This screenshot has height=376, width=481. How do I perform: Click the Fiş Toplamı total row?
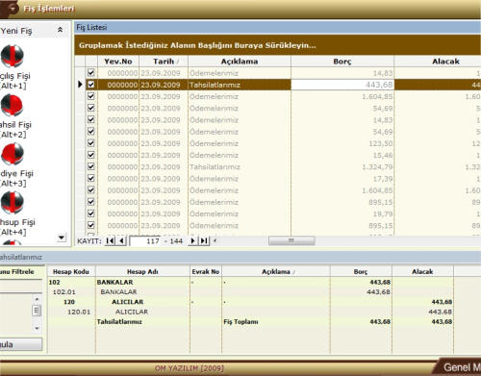[x=250, y=321]
